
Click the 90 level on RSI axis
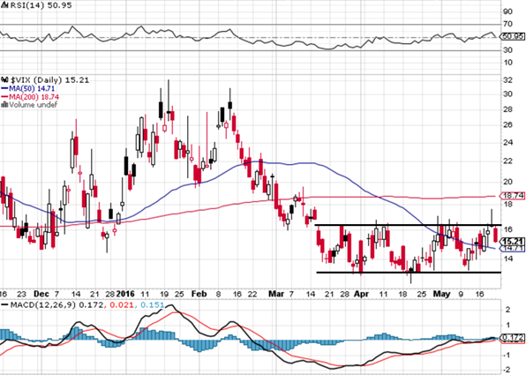(x=507, y=11)
